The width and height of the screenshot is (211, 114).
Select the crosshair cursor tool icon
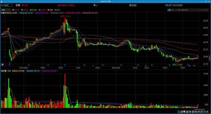click(196, 112)
